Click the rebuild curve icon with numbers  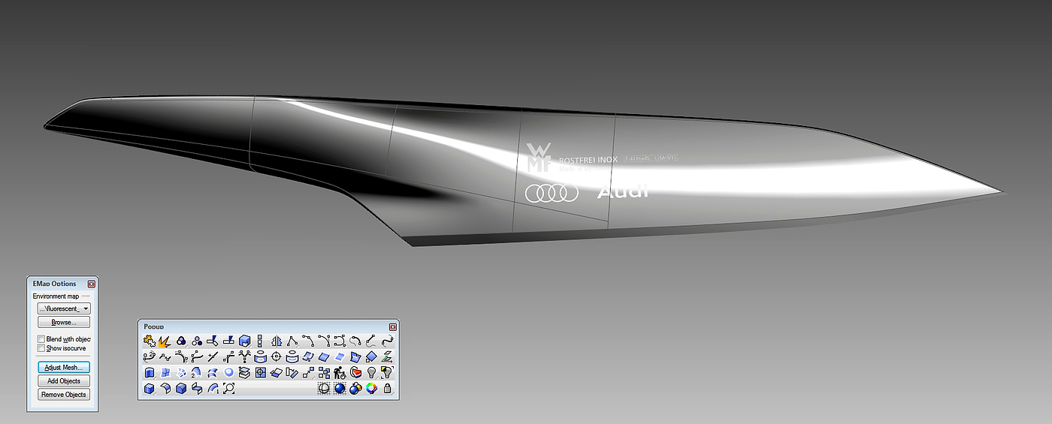(x=150, y=356)
